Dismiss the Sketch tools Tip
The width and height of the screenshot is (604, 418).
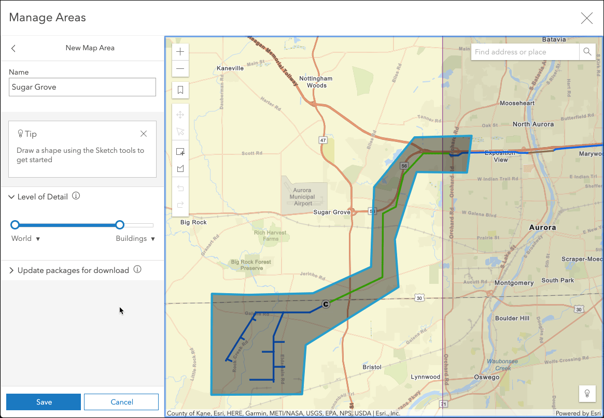pyautogui.click(x=144, y=133)
